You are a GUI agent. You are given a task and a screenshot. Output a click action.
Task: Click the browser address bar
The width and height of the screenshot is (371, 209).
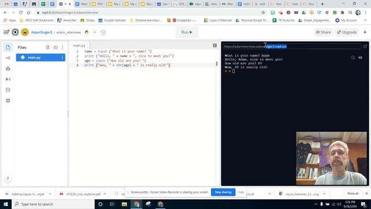click(147, 13)
